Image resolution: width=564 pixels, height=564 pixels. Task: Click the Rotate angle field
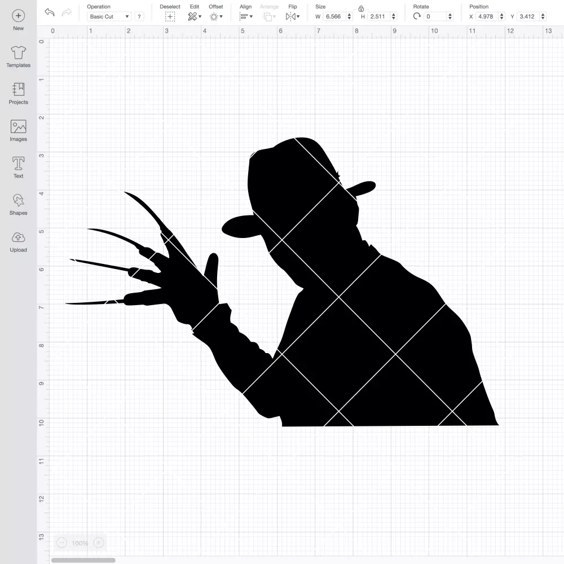click(435, 16)
